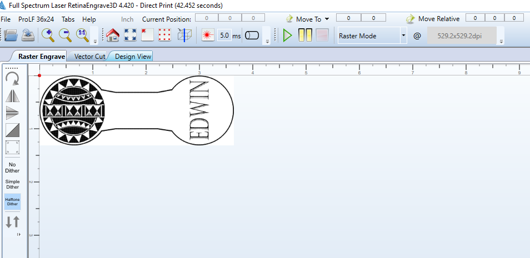Click the 3D box with blue line icon
Image resolution: width=530 pixels, height=258 pixels.
(x=184, y=35)
